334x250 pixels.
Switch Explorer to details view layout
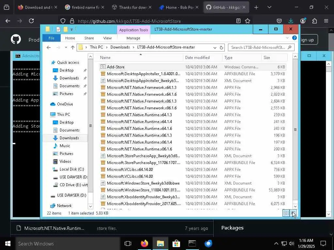point(286,213)
